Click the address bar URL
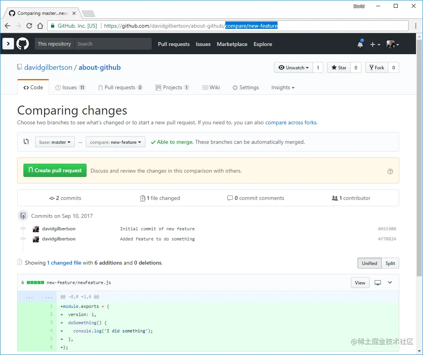 click(x=191, y=26)
